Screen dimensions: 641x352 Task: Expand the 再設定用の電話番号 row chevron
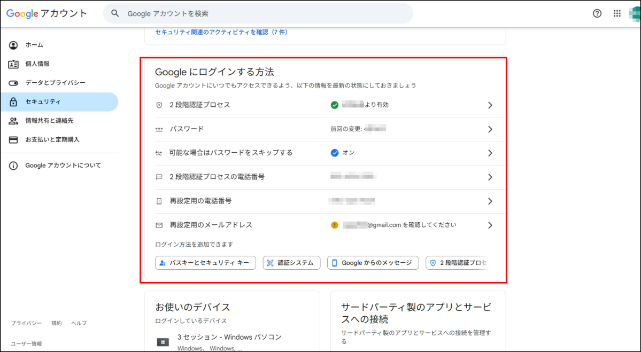click(490, 201)
